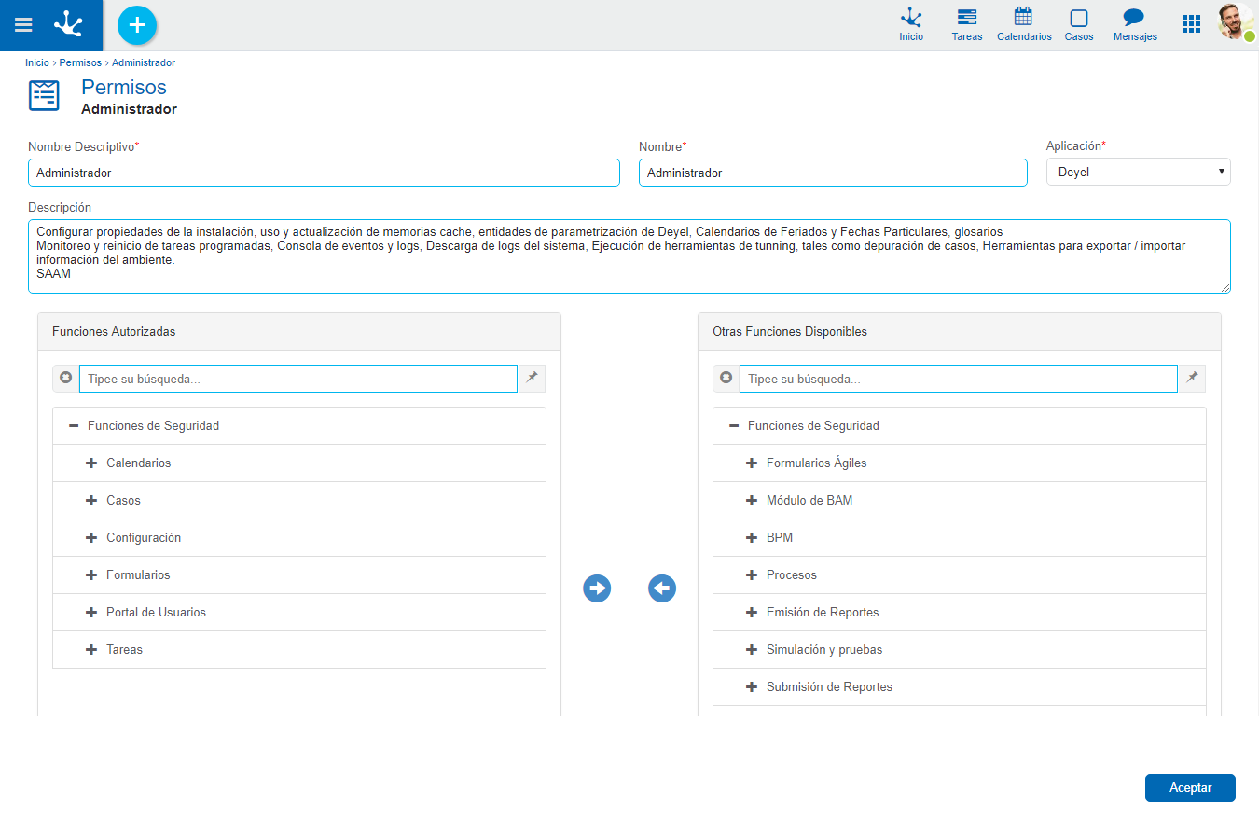Select the Simulación y pruebas label
1259x830 pixels.
pos(824,649)
